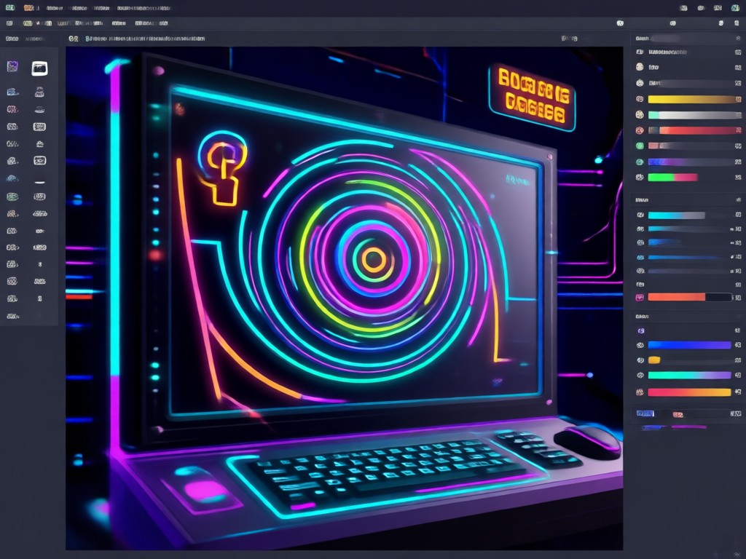Click the purple square icon in the left toolbox
This screenshot has width=746, height=559.
point(12,66)
